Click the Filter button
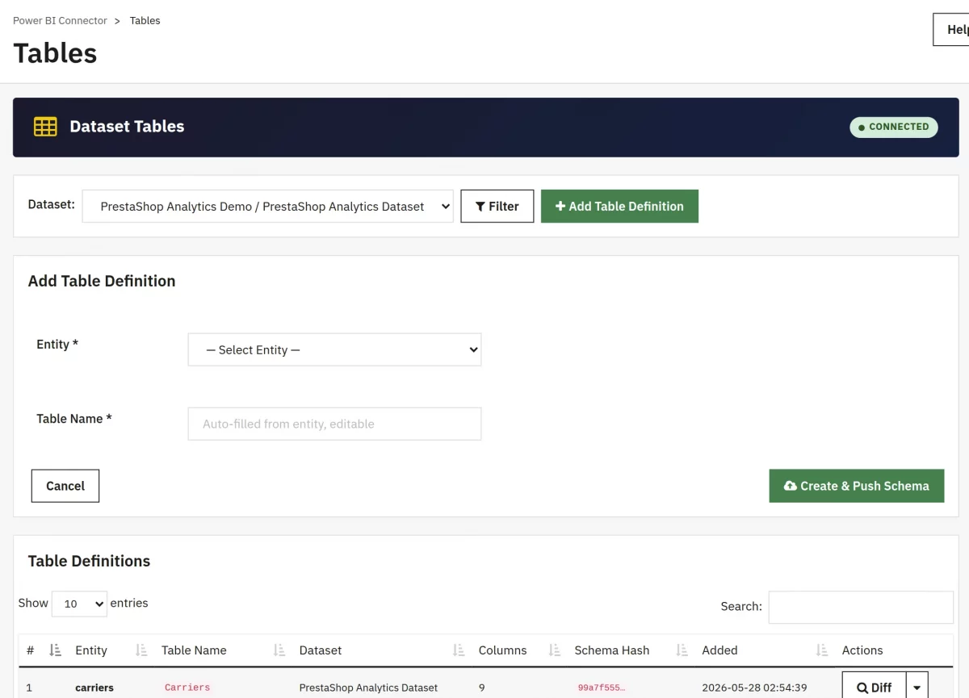Viewport: 969px width, 698px height. (x=497, y=206)
